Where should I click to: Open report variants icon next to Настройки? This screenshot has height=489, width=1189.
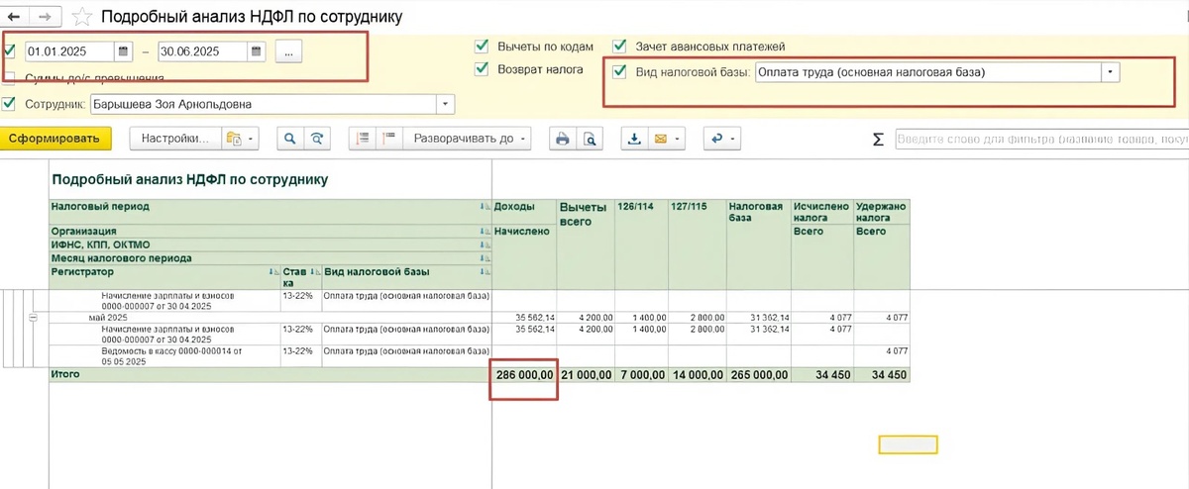[234, 139]
